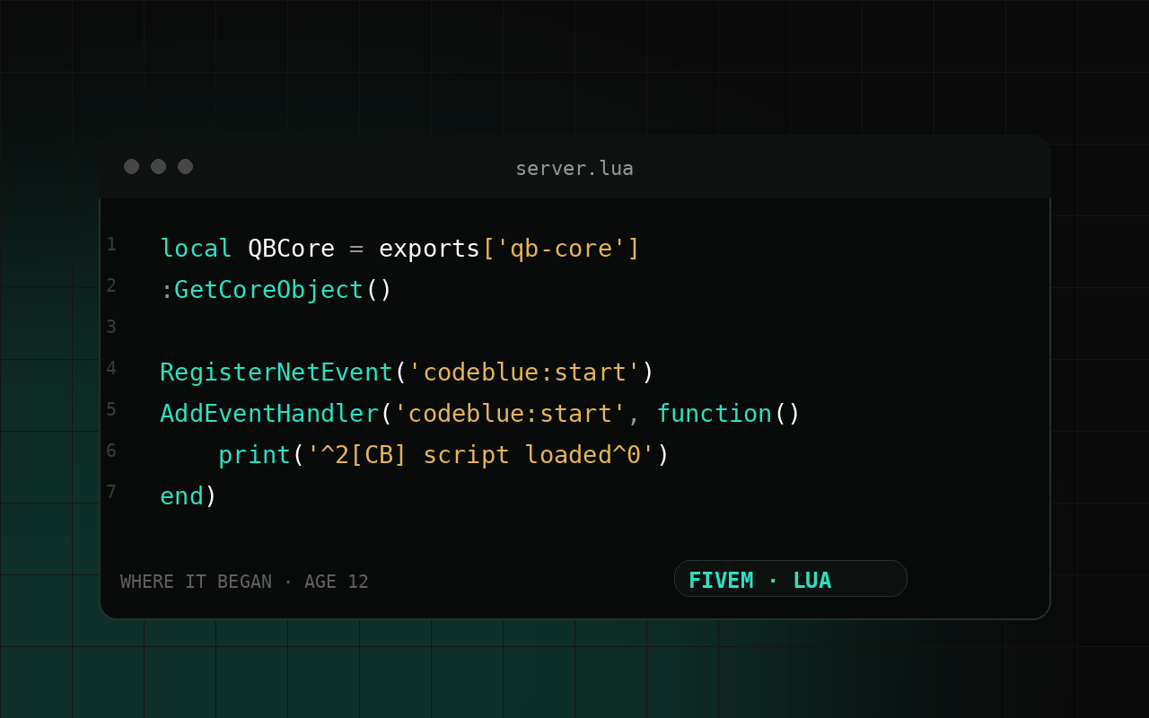Click 'codeblue:start' string on the AddEventHandler line
The height and width of the screenshot is (718, 1149).
[510, 414]
